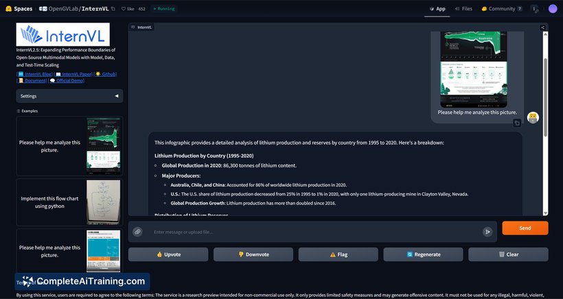
Task: Open the OpenGVLab organization link
Action: (64, 9)
